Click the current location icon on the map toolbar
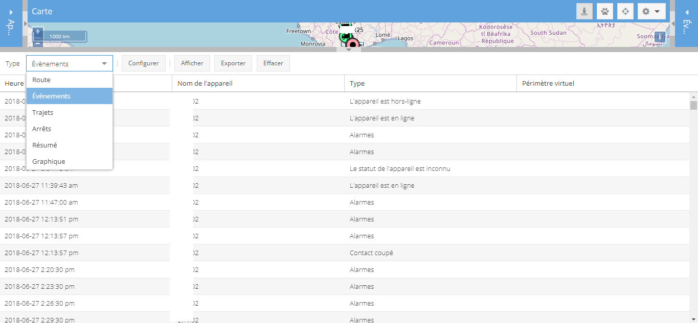This screenshot has width=698, height=323. 583,11
